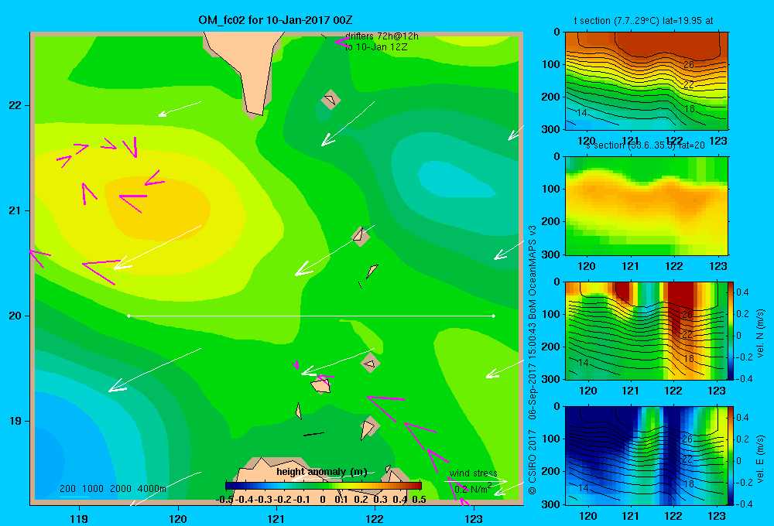Click latitude label 19 on the map axis
The width and height of the screenshot is (774, 526).
(15, 421)
